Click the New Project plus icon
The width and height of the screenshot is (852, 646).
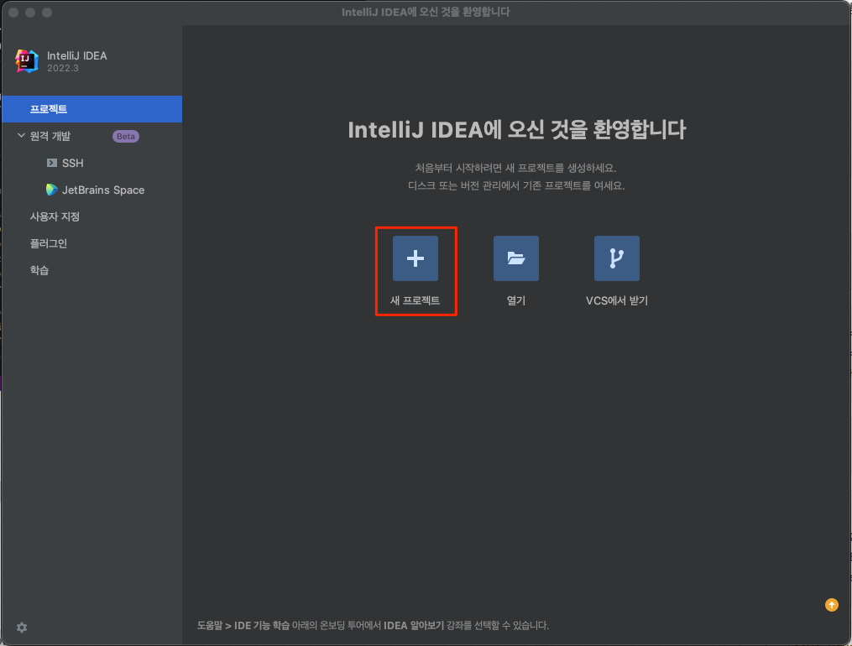[x=416, y=258]
